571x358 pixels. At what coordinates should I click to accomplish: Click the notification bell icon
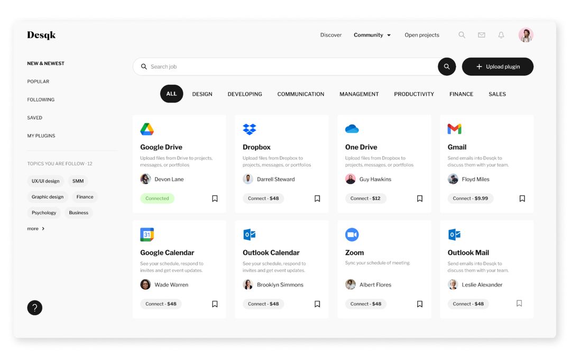pos(501,34)
